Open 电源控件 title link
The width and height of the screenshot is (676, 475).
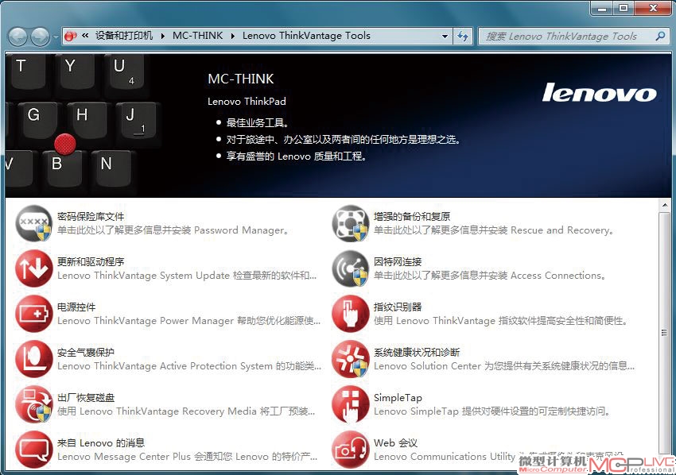tap(76, 307)
